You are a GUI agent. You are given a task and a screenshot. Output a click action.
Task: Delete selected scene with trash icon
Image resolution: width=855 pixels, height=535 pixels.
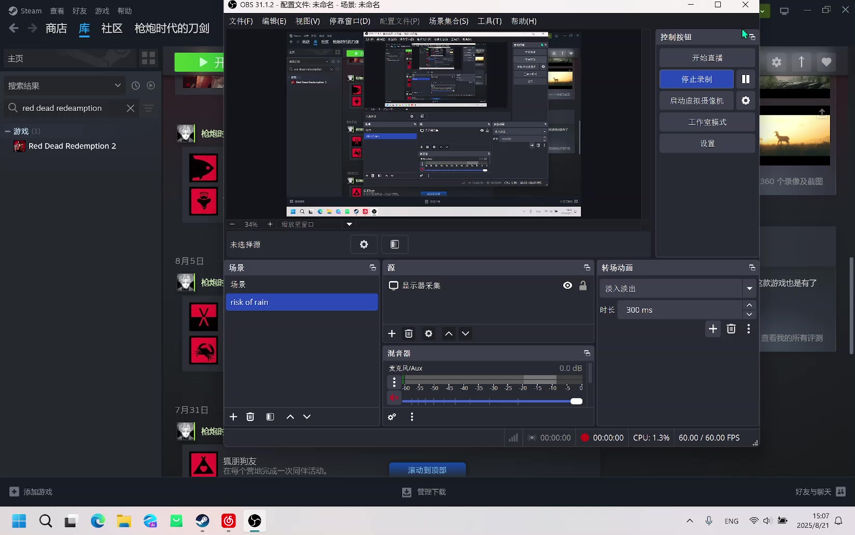pyautogui.click(x=250, y=417)
